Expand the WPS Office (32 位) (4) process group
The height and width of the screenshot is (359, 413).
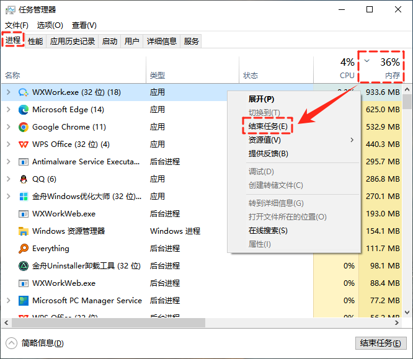point(9,144)
